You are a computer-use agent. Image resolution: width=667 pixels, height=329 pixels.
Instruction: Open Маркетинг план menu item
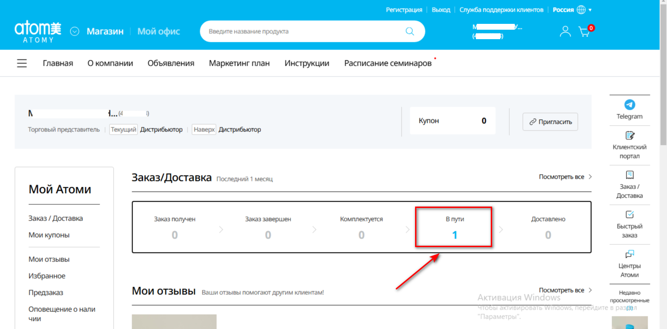pos(239,63)
